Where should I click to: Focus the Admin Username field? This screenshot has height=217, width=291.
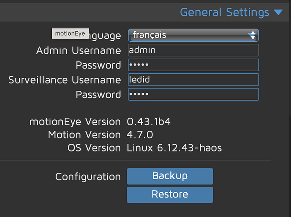193,50
